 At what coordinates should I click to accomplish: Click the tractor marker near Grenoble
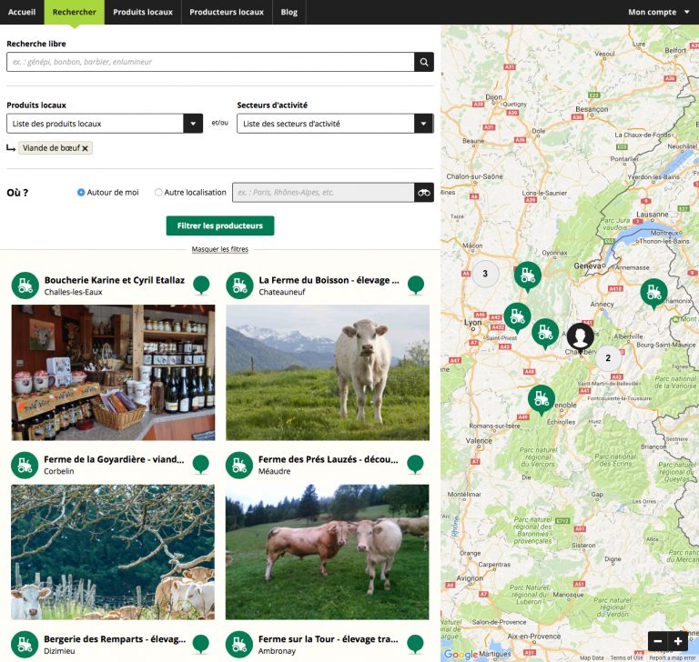(542, 398)
